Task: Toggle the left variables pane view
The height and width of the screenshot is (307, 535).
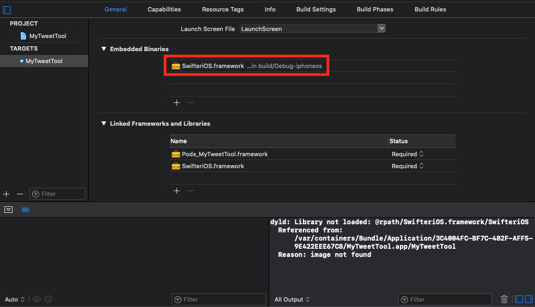Action: pos(519,299)
